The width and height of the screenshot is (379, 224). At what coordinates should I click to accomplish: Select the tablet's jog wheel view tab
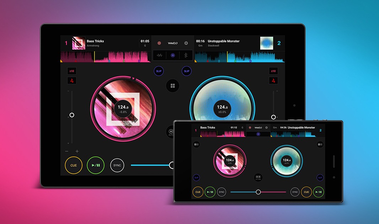(x=173, y=55)
